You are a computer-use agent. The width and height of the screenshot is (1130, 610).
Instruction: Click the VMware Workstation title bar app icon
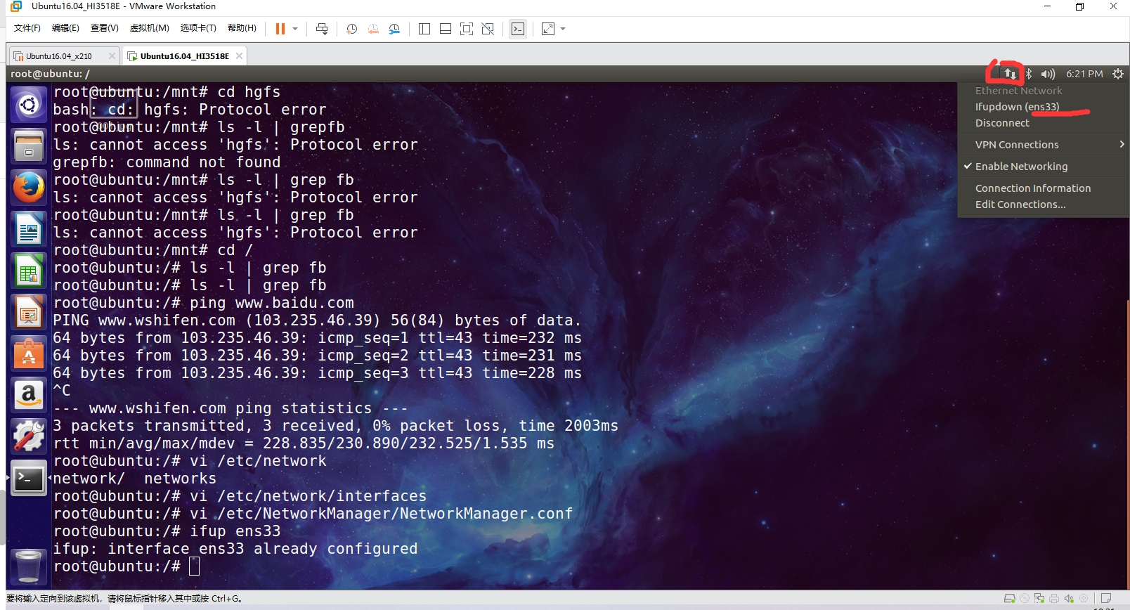(15, 6)
